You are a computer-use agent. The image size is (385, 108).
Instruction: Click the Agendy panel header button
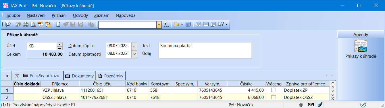point(360,34)
